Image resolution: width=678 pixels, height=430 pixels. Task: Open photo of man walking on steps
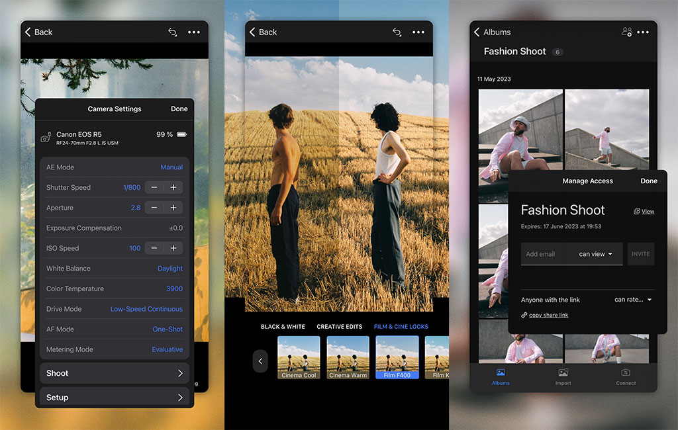pyautogui.click(x=607, y=130)
